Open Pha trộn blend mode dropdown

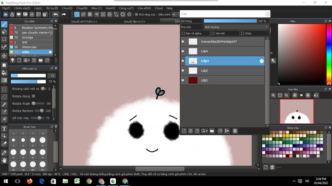[x=236, y=27]
